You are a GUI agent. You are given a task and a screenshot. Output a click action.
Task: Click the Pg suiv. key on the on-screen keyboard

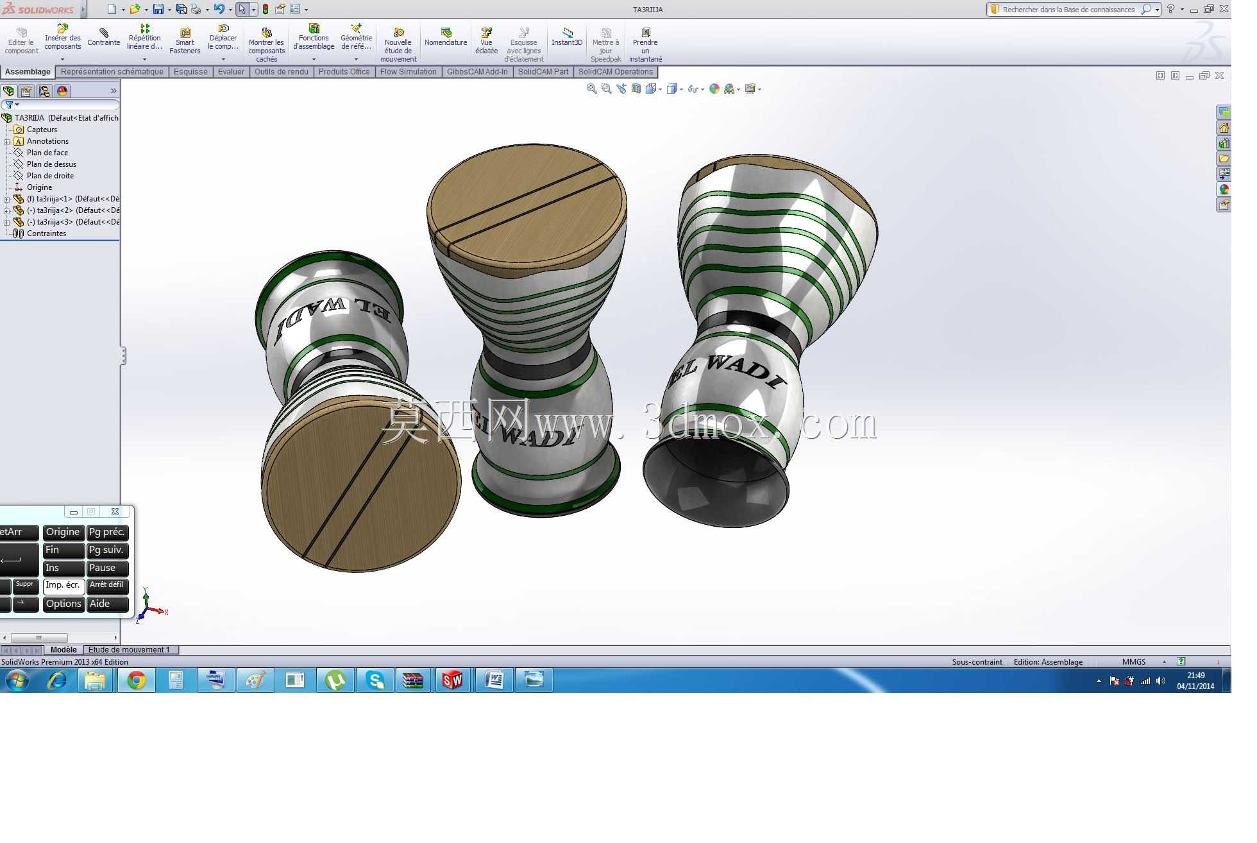tap(107, 550)
